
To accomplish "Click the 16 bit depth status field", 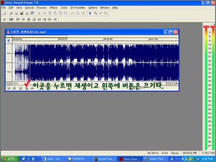I will click(165, 153).
